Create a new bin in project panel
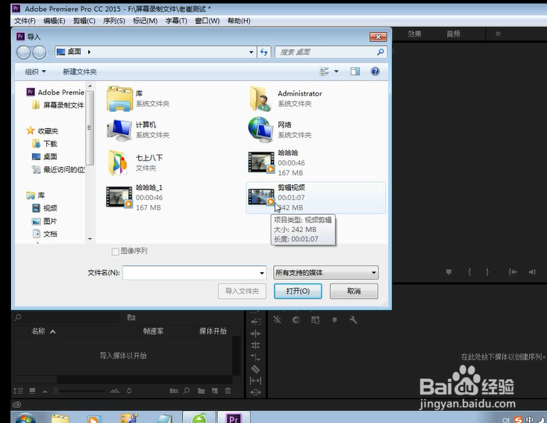547x423 pixels. tap(201, 391)
